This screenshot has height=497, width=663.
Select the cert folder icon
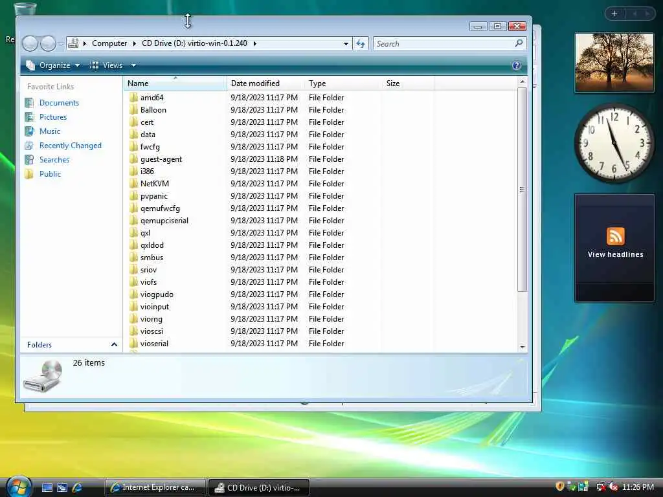tap(133, 122)
